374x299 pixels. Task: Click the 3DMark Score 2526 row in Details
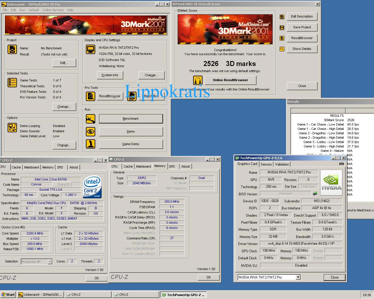(x=332, y=120)
